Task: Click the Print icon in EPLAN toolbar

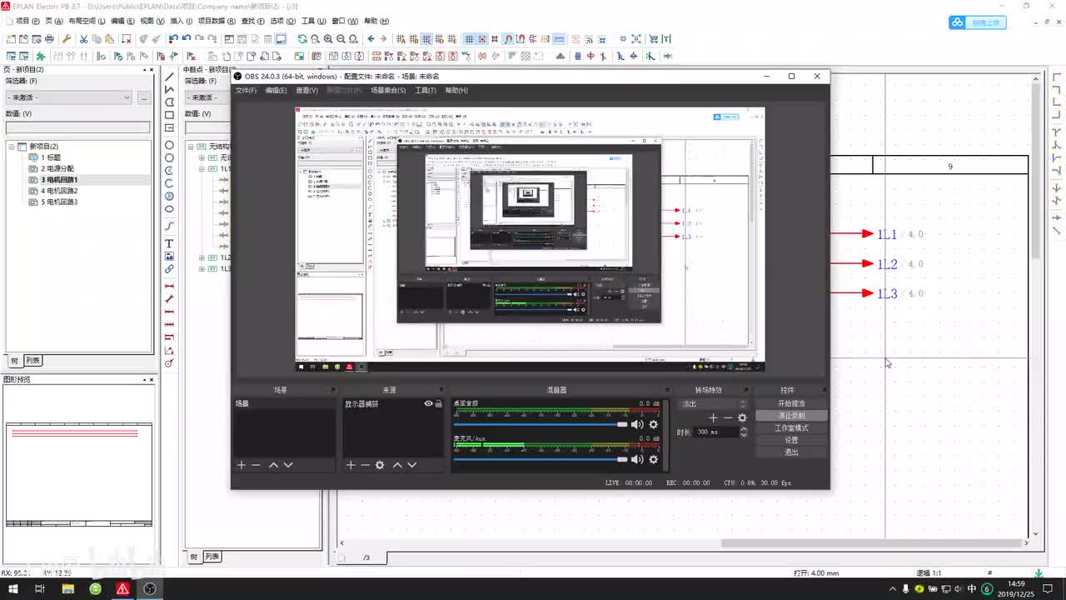Action: (x=50, y=39)
